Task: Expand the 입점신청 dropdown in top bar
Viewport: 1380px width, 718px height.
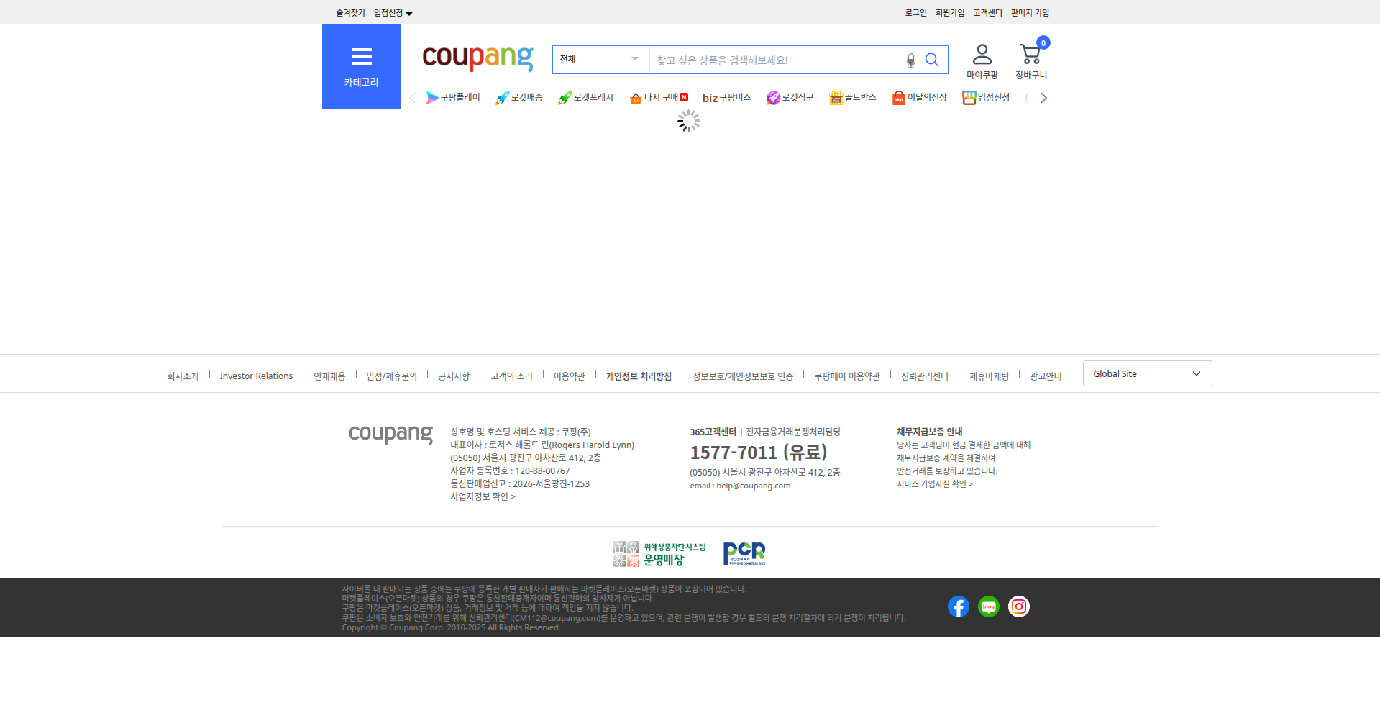Action: 393,13
